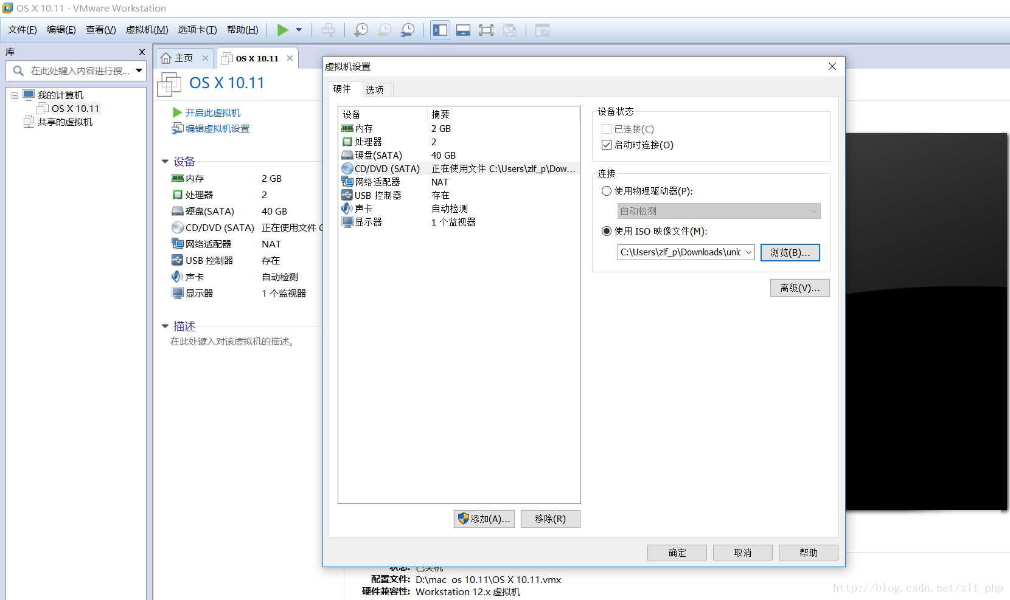1010x600 pixels.
Task: Click 处理器 in main window device list
Action: [199, 195]
